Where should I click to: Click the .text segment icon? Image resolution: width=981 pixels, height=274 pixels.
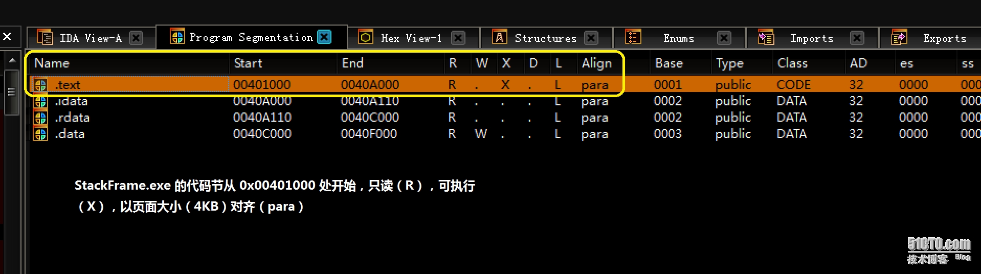click(40, 85)
